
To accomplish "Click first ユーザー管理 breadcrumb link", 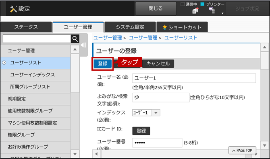I will [108, 38].
